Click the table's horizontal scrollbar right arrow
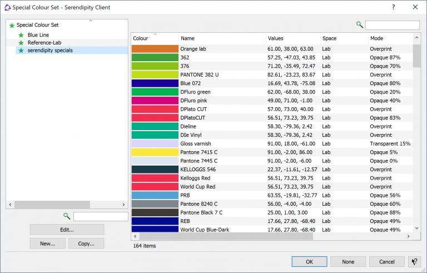427x273 pixels. click(408, 236)
